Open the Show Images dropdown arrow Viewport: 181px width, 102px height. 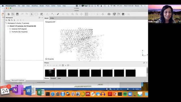pyautogui.click(x=126, y=14)
